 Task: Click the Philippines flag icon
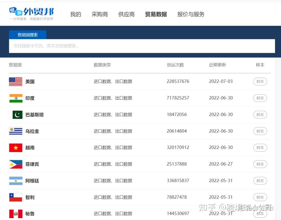tap(16, 164)
